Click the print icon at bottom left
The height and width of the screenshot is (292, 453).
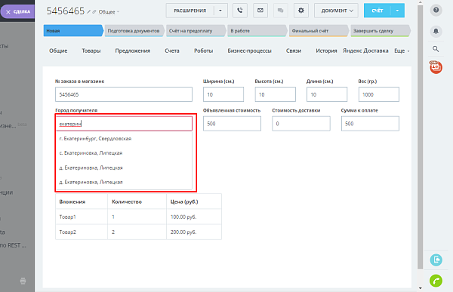23,281
